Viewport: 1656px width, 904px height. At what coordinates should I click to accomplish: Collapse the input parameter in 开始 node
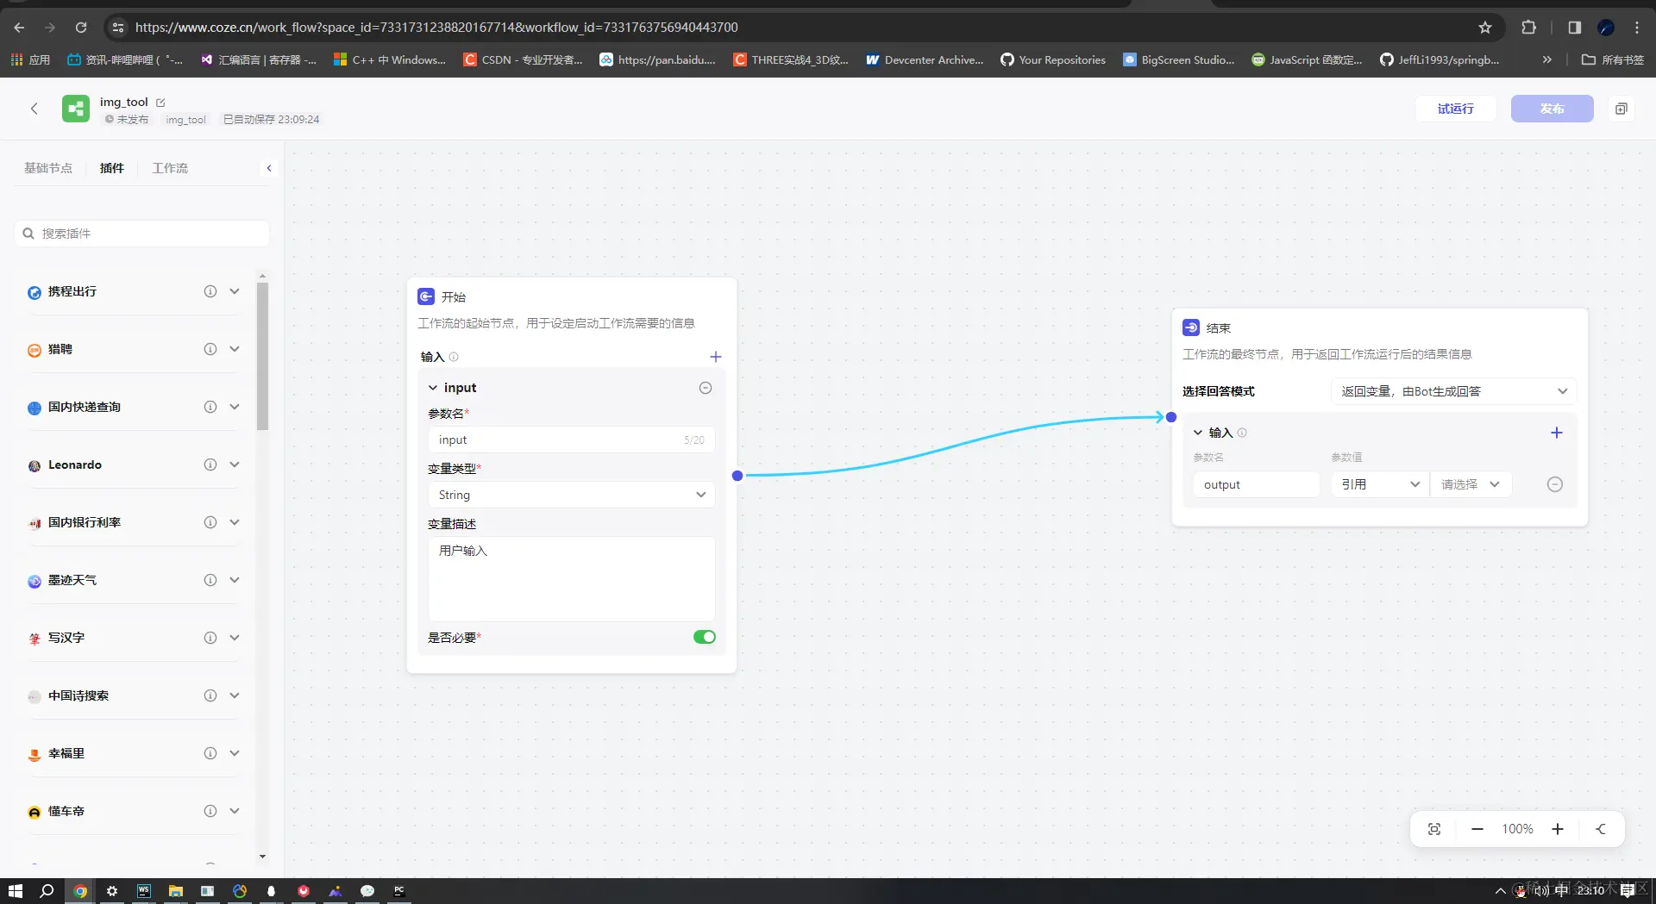point(433,388)
